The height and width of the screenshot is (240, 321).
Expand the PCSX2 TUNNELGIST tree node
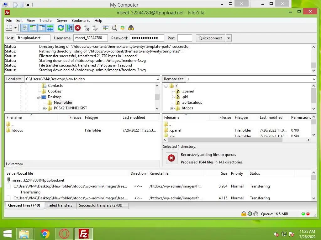[44, 108]
